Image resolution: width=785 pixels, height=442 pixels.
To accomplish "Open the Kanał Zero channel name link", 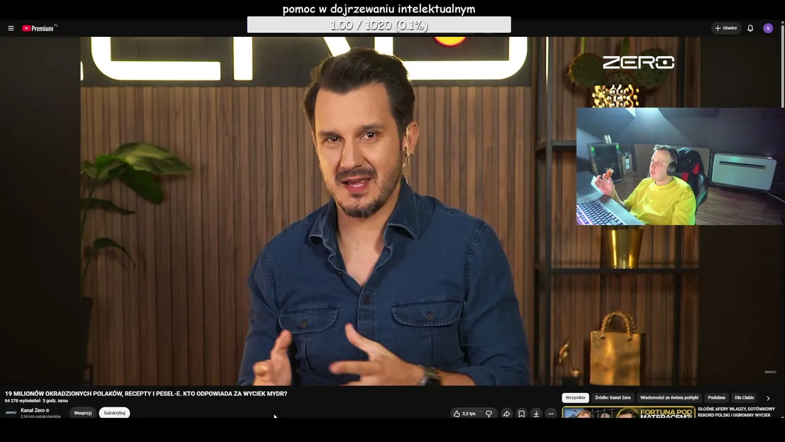I will click(x=33, y=410).
